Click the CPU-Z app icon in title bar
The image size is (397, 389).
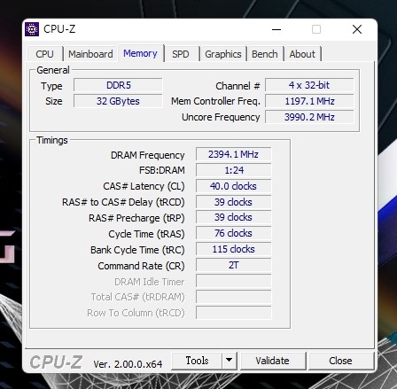pos(32,29)
